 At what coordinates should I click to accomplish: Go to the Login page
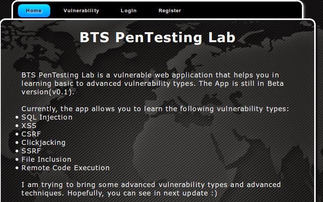tap(128, 11)
